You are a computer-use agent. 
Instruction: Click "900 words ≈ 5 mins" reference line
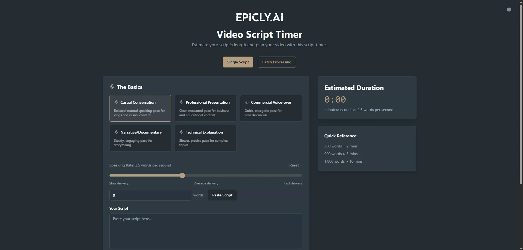[x=341, y=154]
